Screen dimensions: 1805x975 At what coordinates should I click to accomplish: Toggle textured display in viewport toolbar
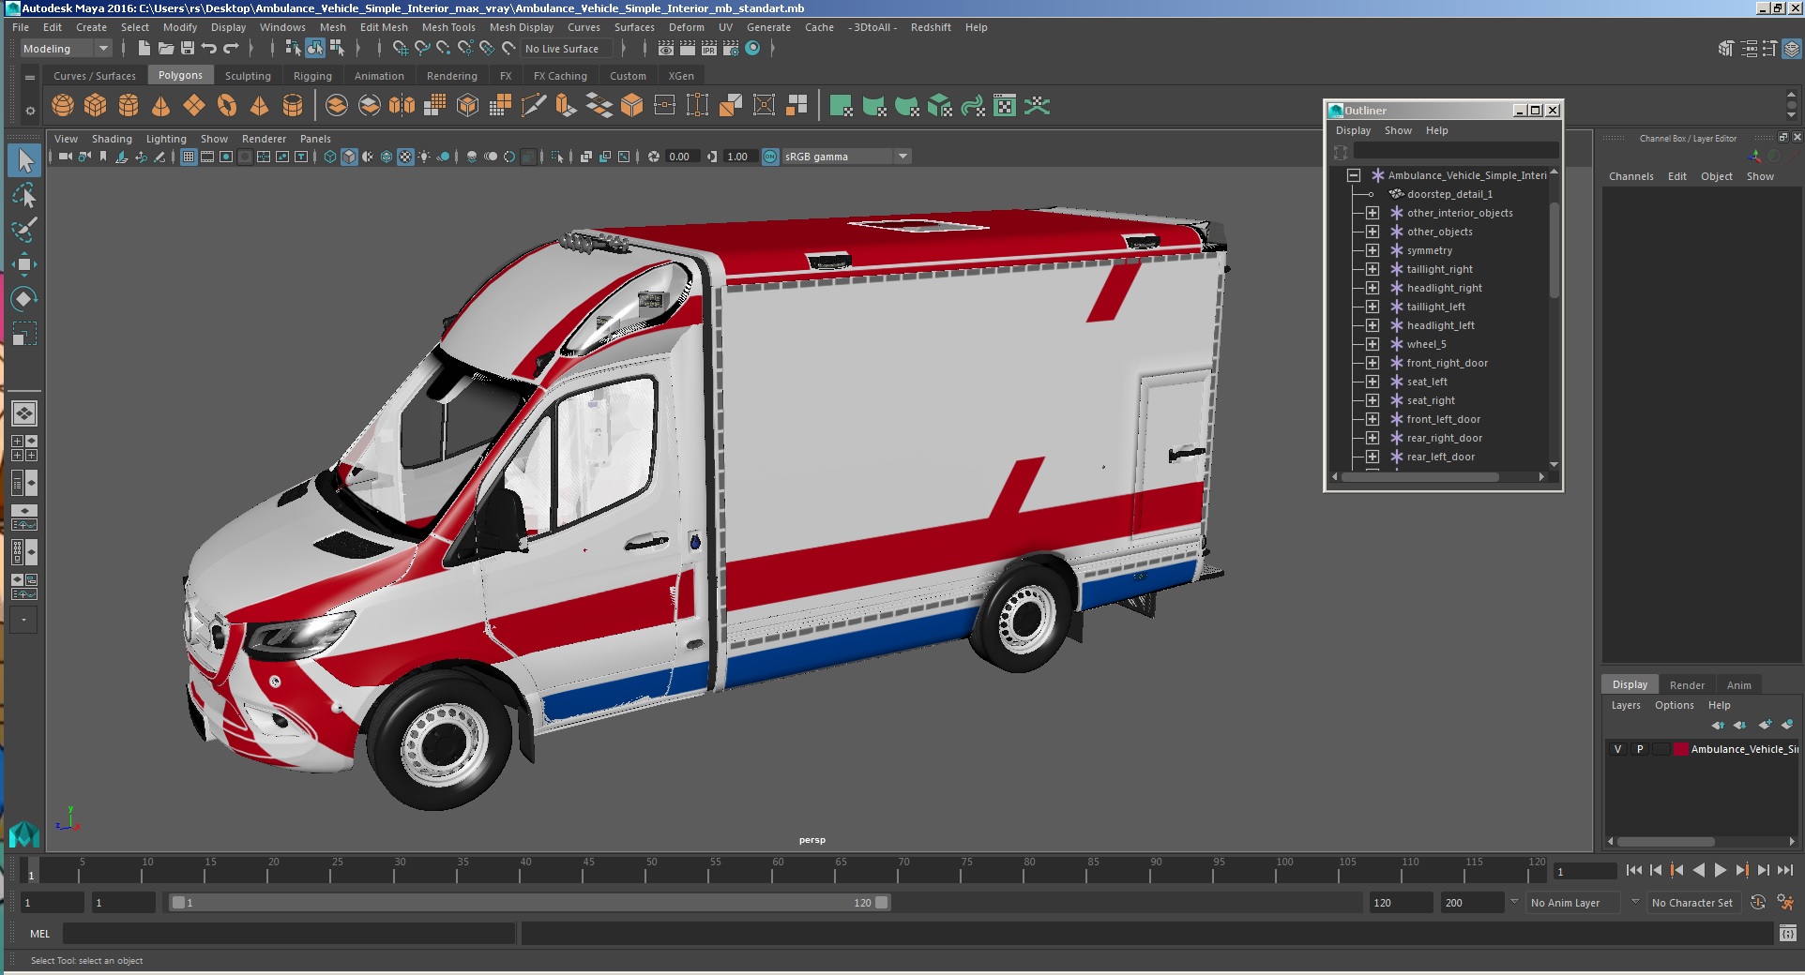405,157
